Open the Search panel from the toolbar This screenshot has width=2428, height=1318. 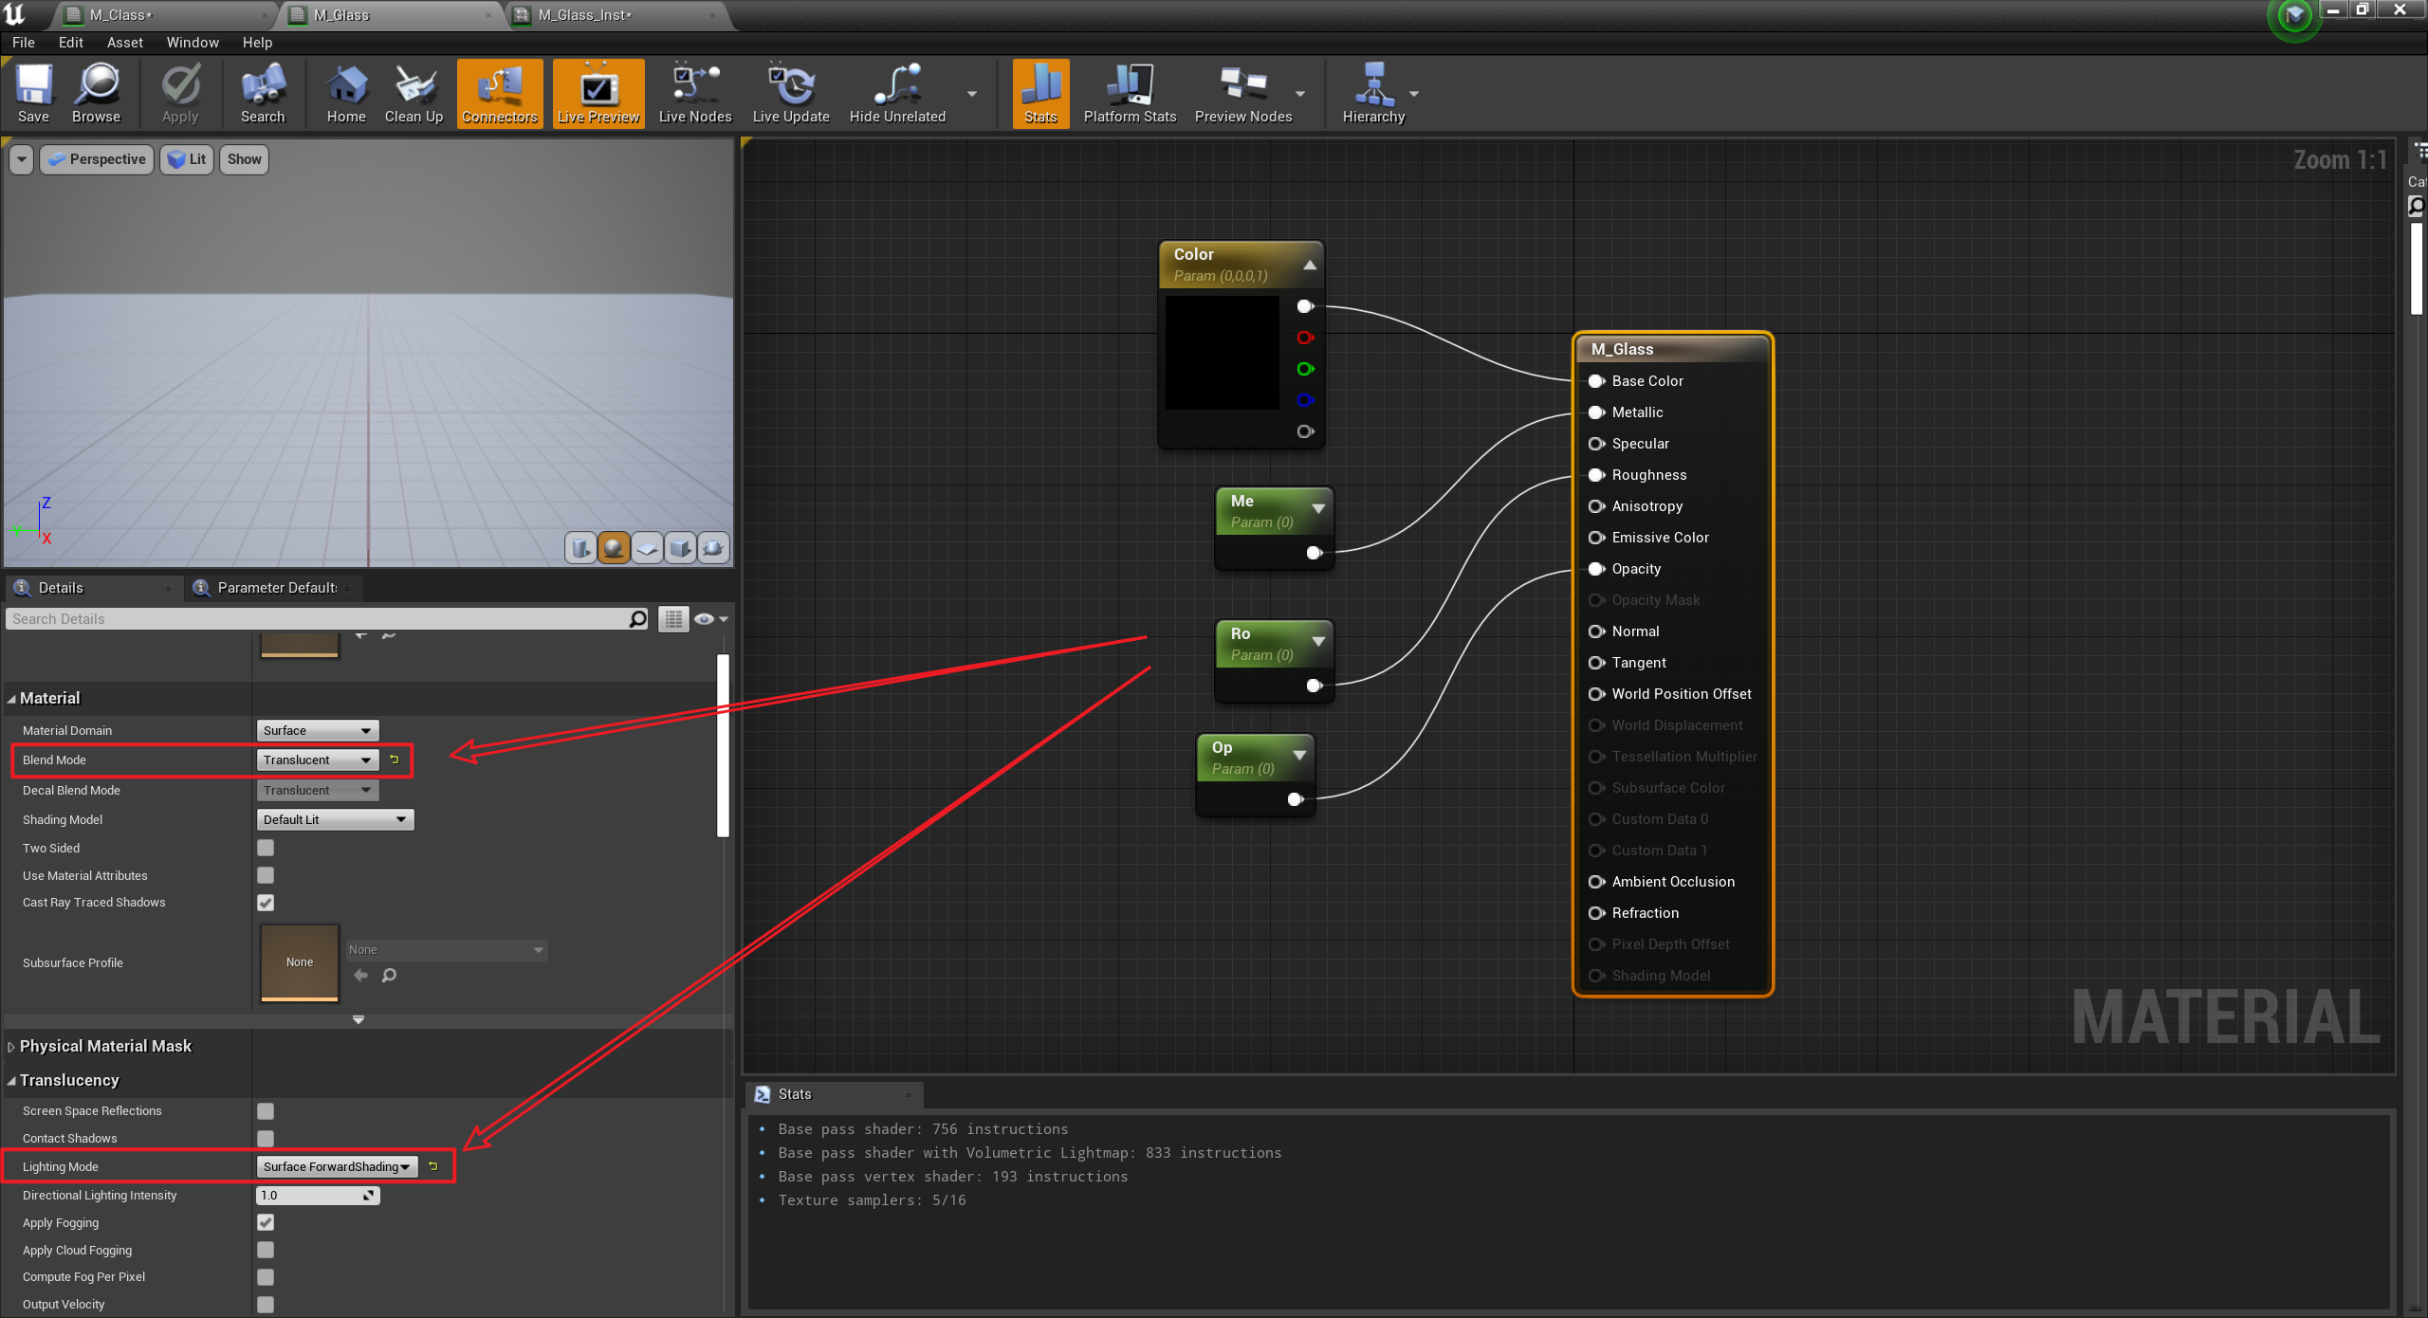263,93
